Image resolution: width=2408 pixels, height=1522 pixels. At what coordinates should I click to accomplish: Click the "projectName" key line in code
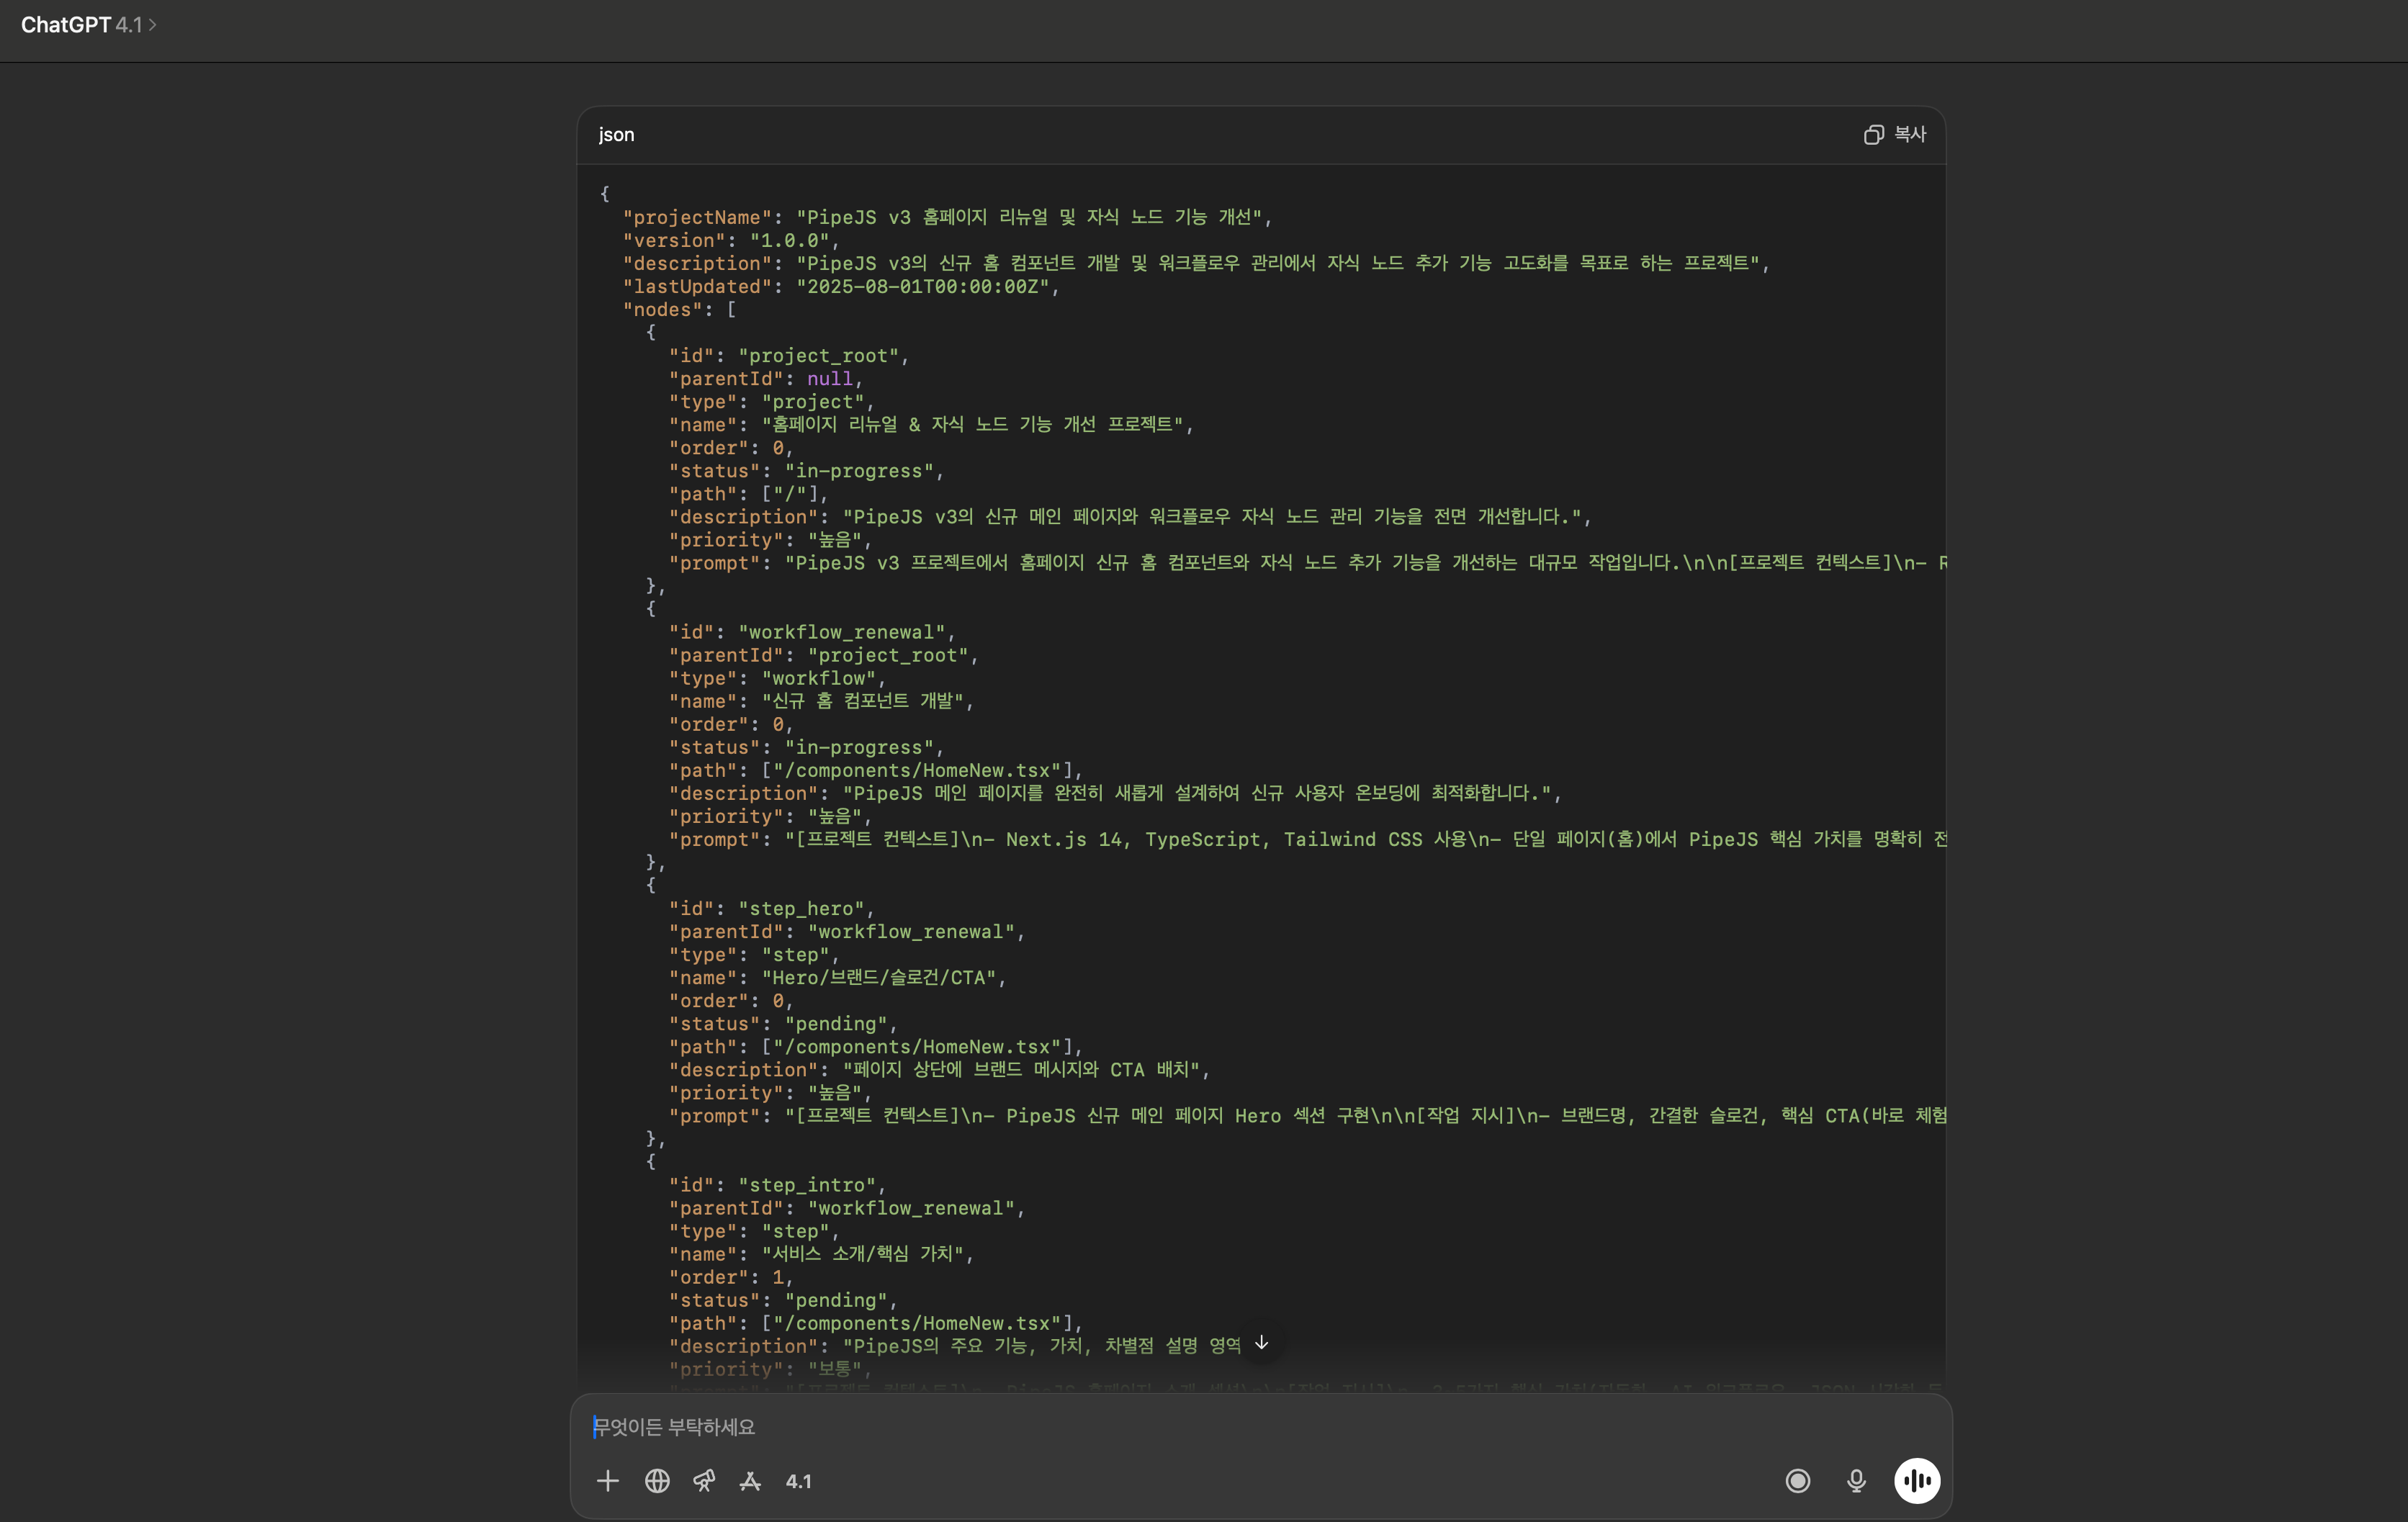click(x=698, y=217)
